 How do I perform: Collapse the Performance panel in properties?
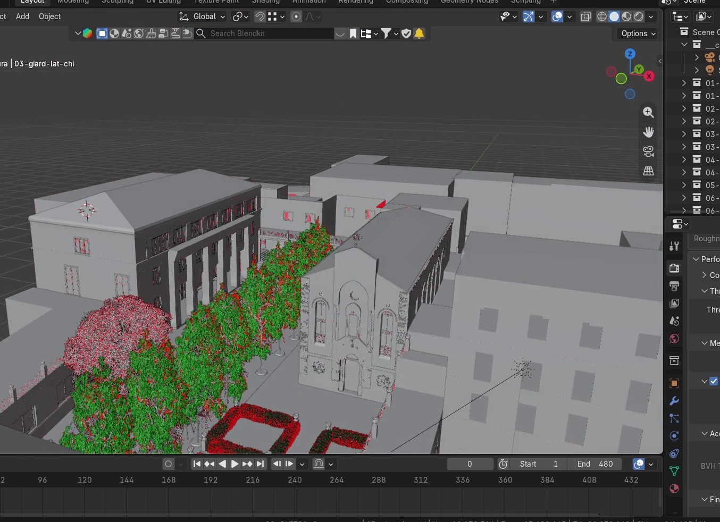coord(696,259)
